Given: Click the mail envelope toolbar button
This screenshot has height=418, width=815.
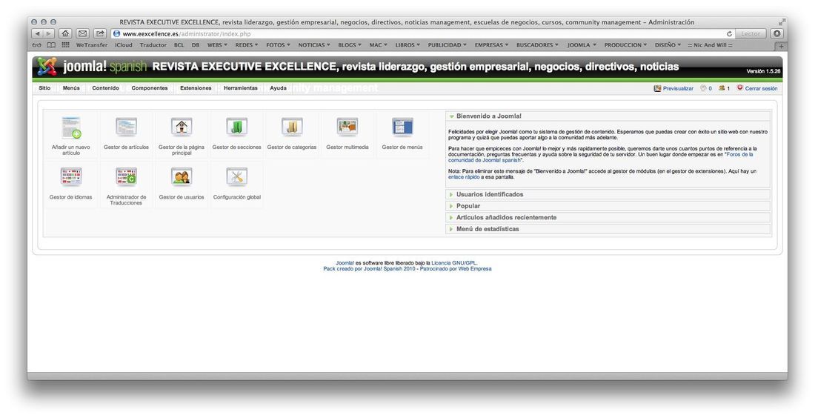Looking at the screenshot, I should click(83, 33).
